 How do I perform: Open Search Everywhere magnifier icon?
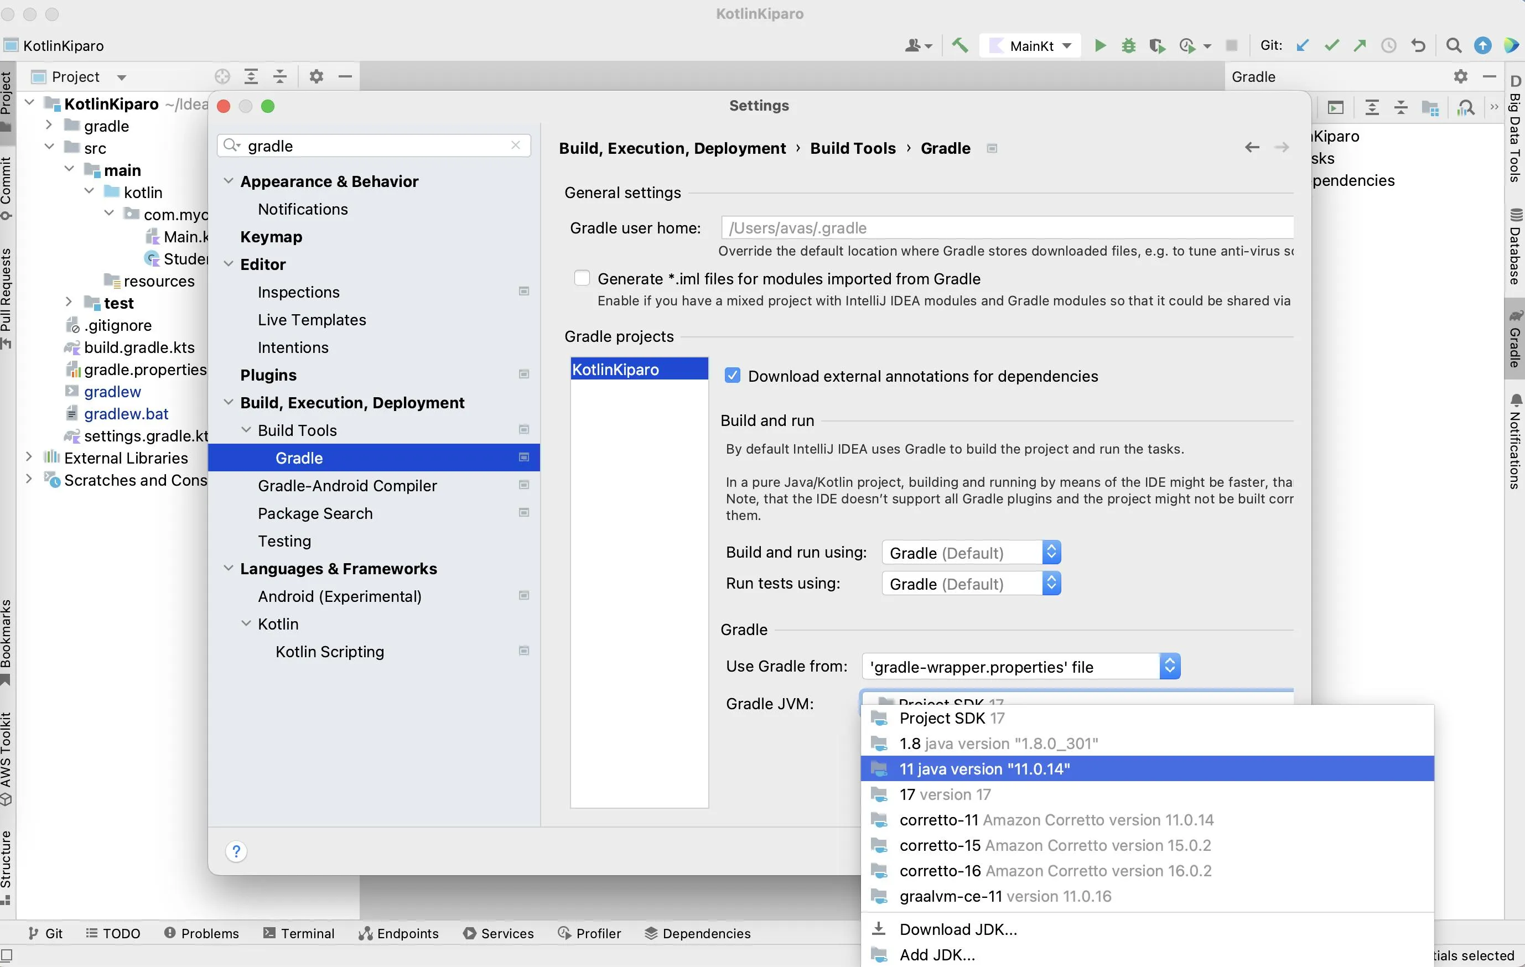click(x=1454, y=45)
